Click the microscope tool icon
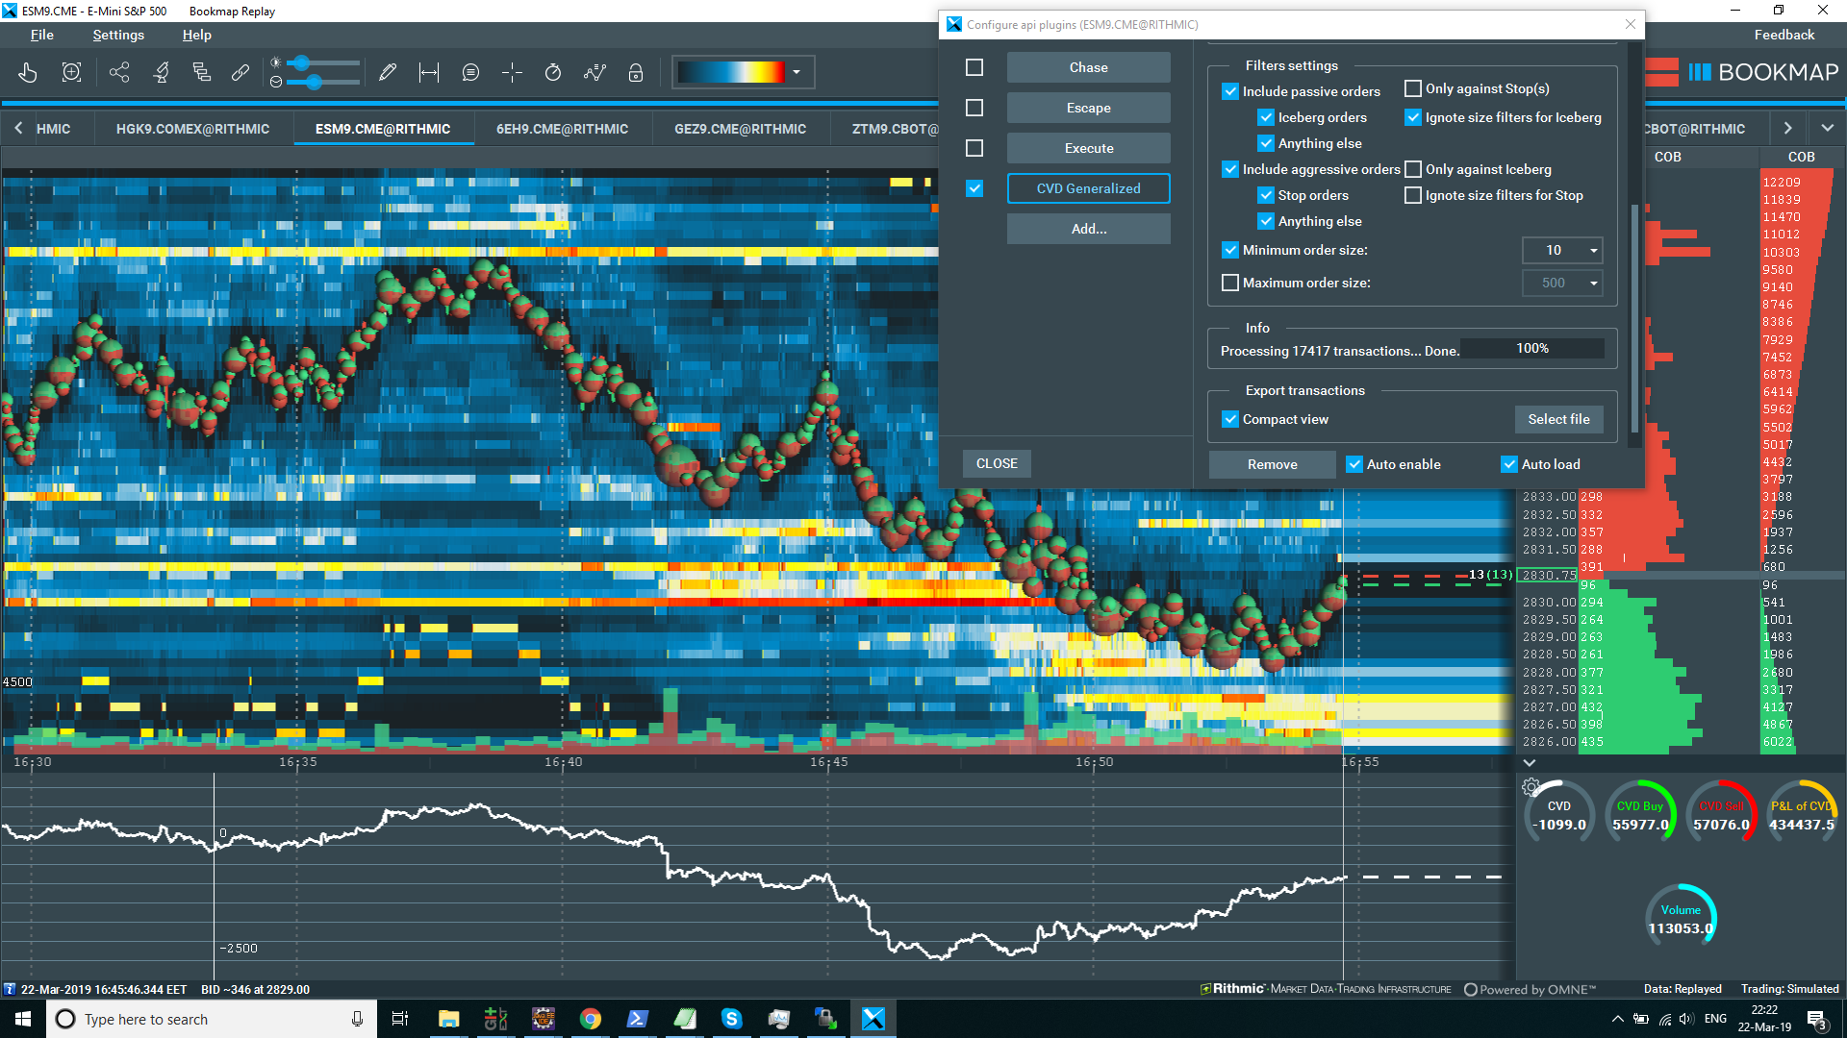 click(162, 72)
